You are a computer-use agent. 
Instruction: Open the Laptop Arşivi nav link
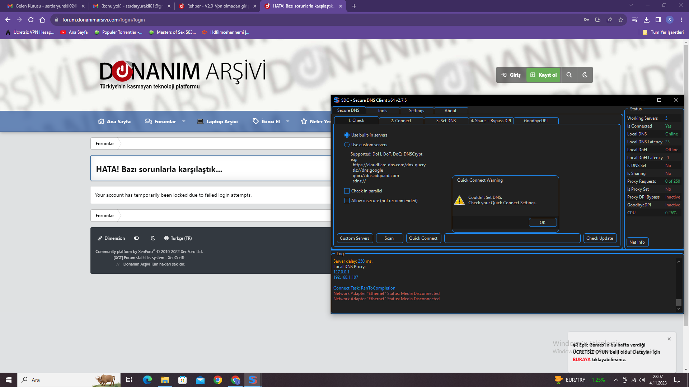[x=217, y=121]
